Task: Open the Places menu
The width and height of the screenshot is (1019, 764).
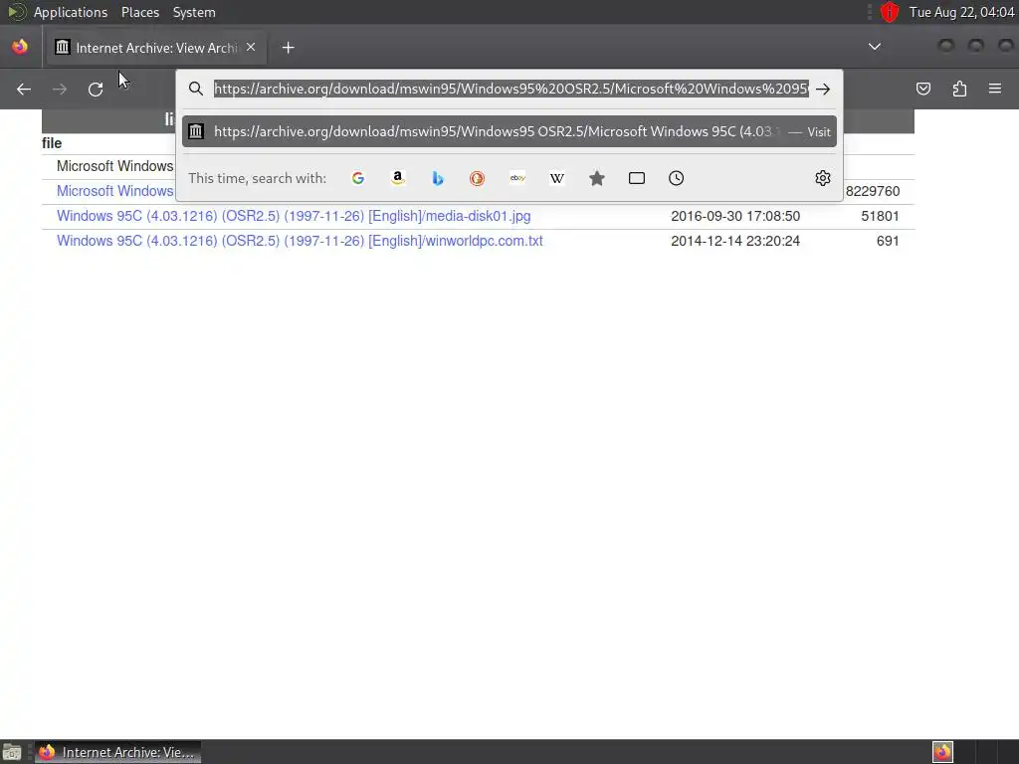Action: pyautogui.click(x=139, y=12)
